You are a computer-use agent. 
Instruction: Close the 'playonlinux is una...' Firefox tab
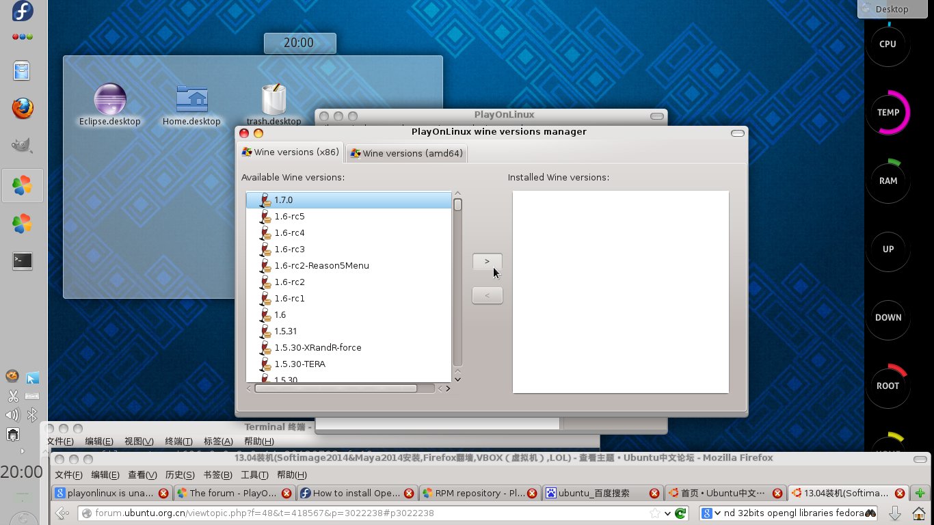163,493
